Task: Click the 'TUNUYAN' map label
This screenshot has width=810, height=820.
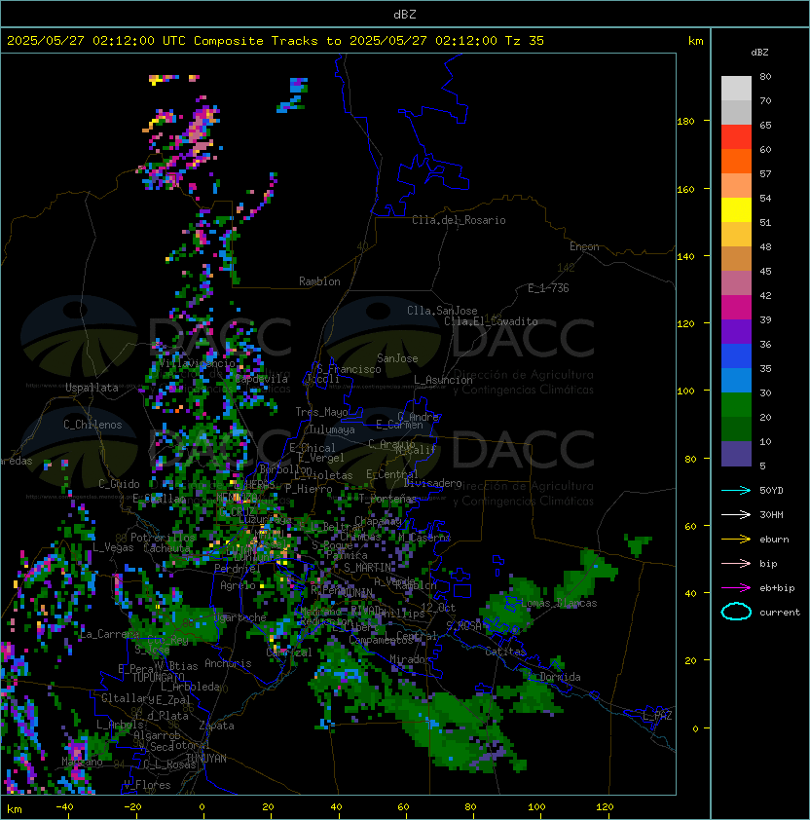Action: [x=206, y=759]
